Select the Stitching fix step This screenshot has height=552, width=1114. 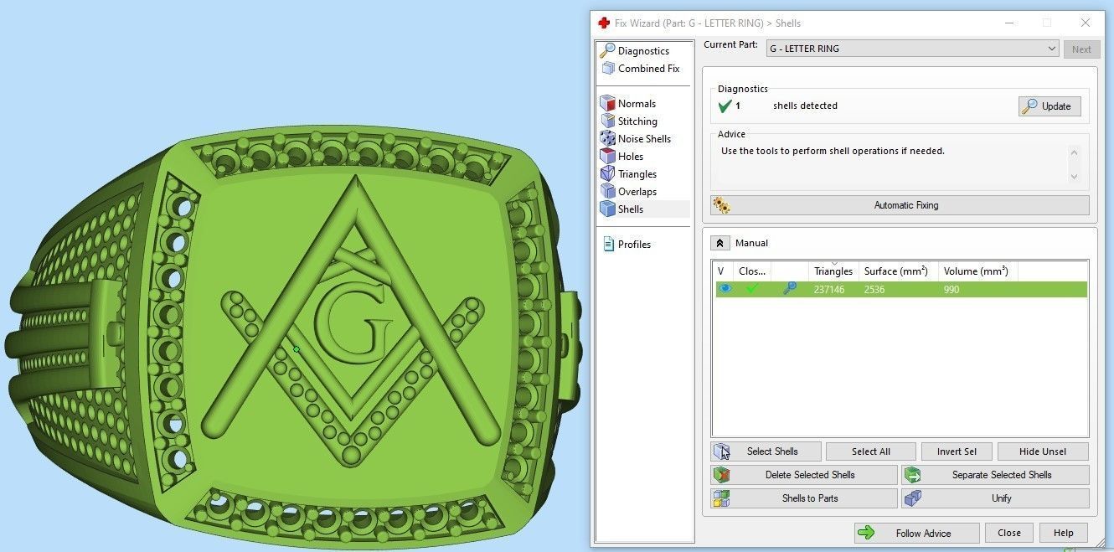(x=629, y=121)
